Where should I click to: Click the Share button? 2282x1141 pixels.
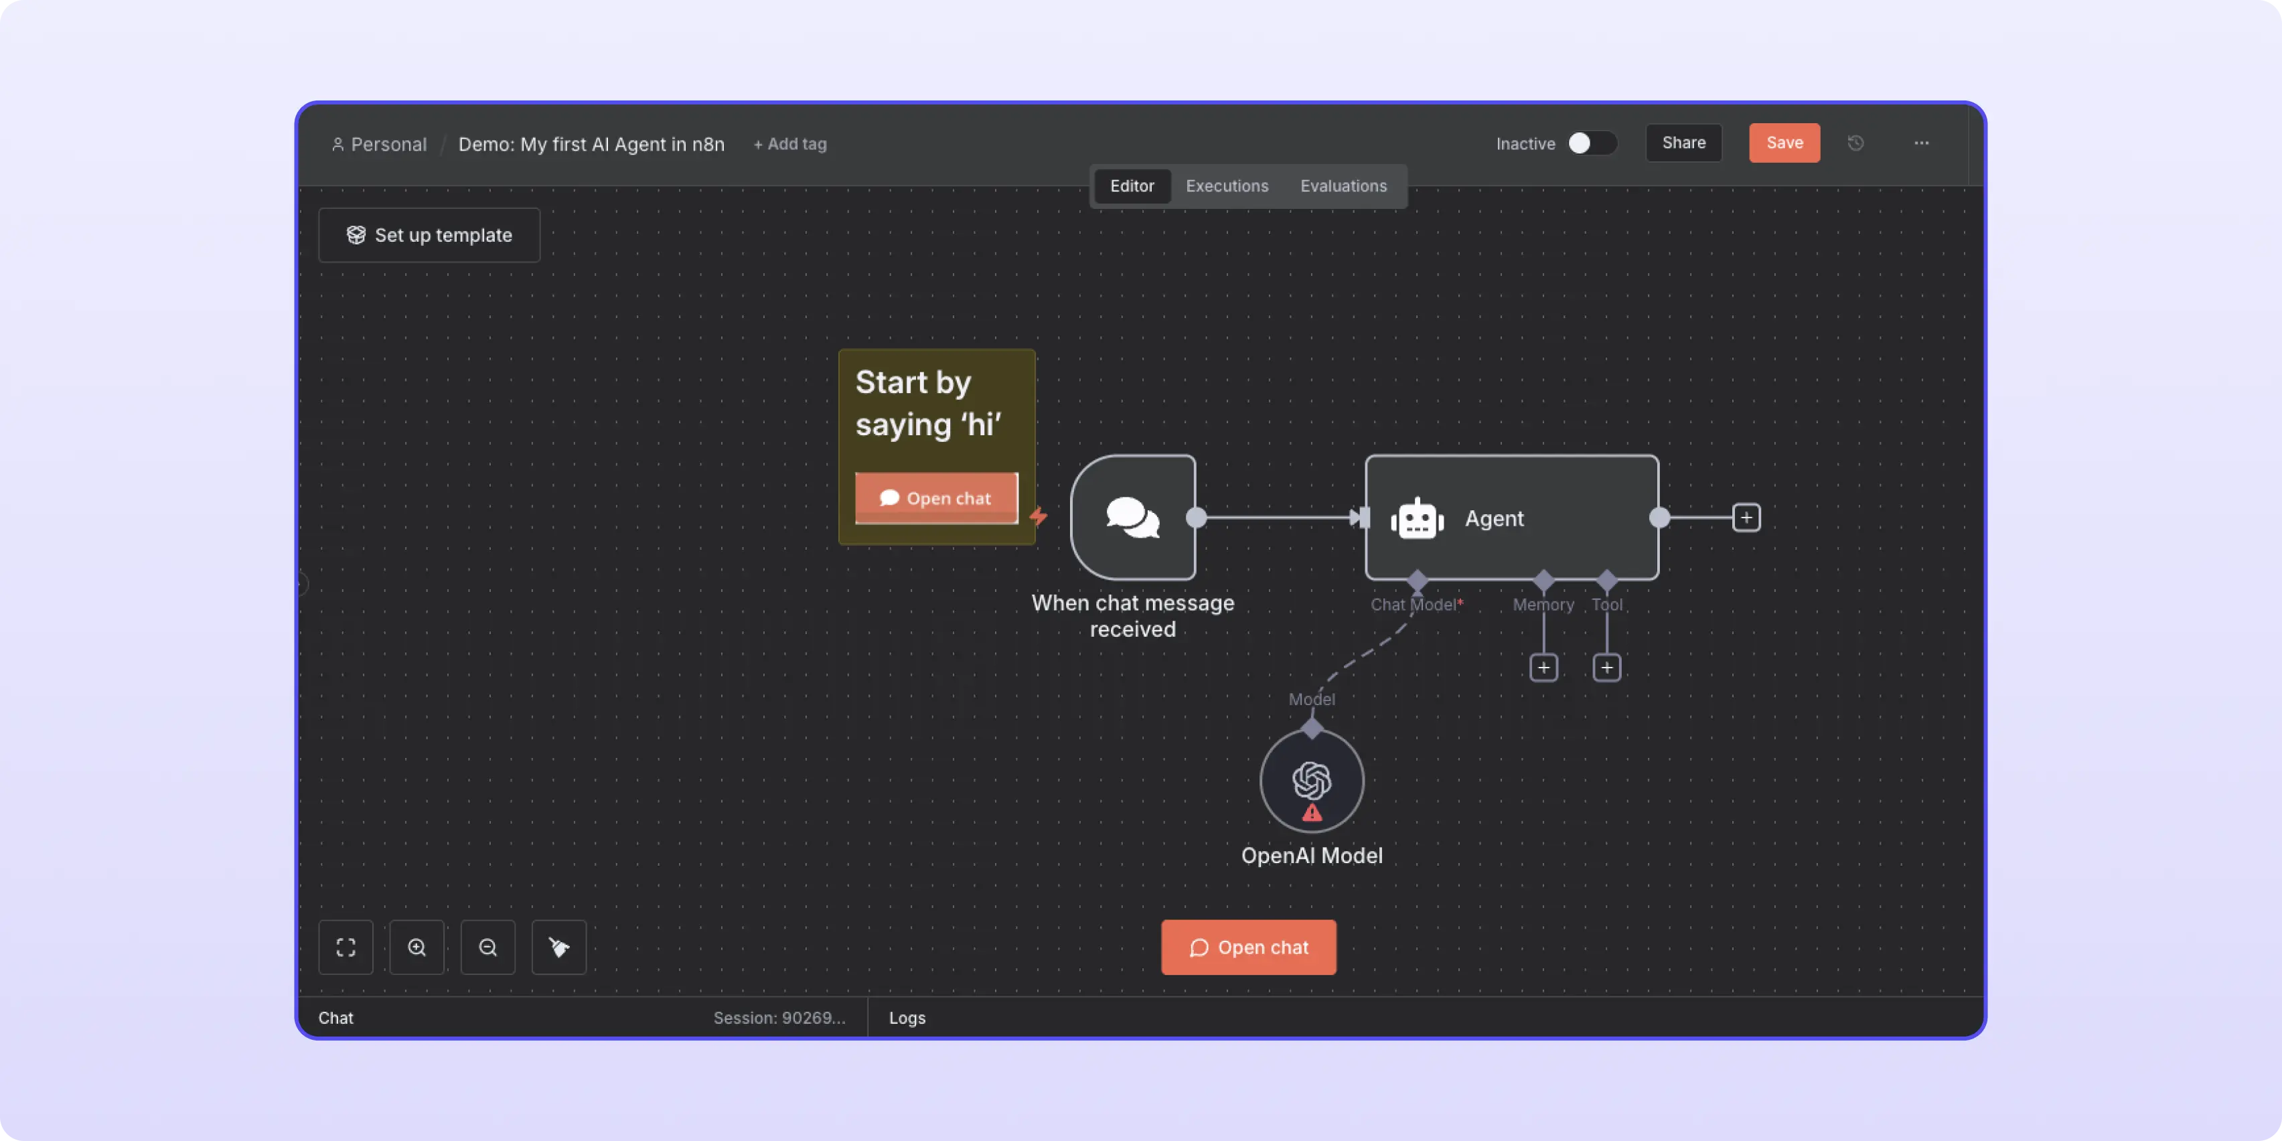(1683, 143)
